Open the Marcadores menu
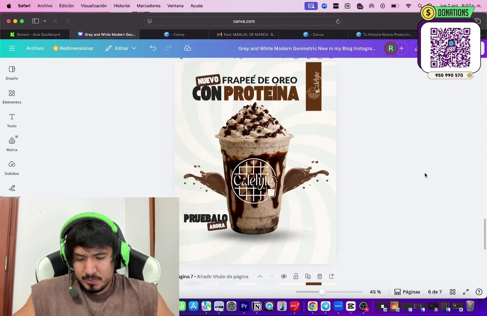The image size is (487, 316). coord(148,6)
